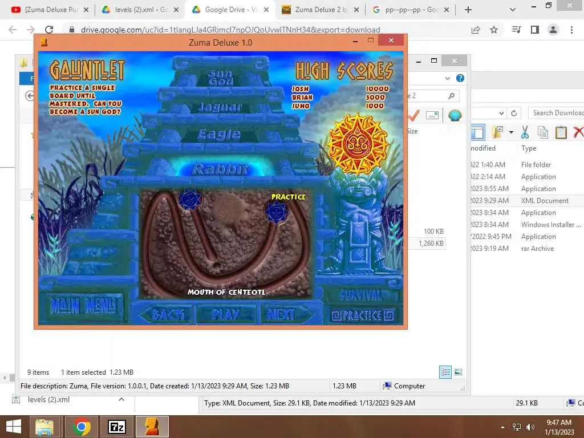Open the taskbar clock and date
The height and width of the screenshot is (438, 584).
click(559, 427)
